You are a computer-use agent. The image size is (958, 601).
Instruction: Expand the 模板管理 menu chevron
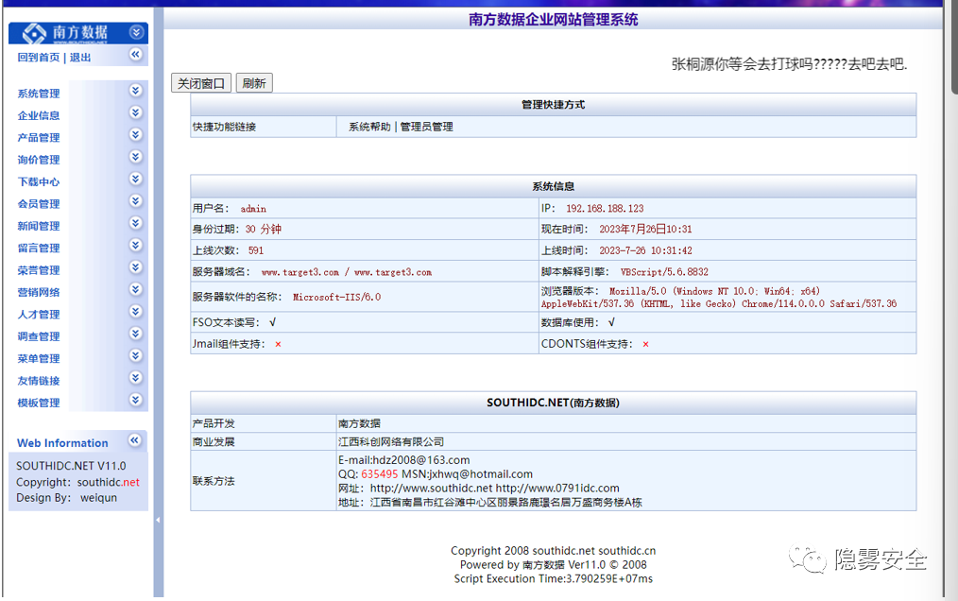tap(136, 400)
